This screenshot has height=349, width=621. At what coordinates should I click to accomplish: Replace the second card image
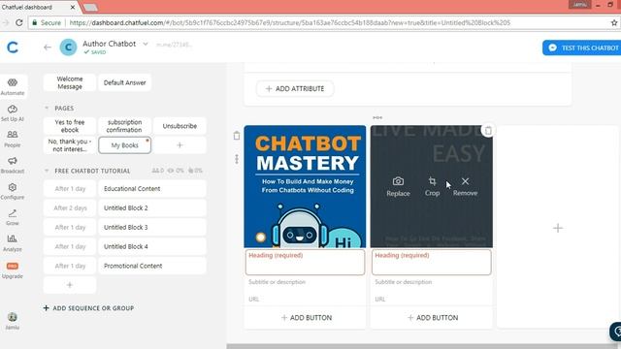(x=398, y=187)
